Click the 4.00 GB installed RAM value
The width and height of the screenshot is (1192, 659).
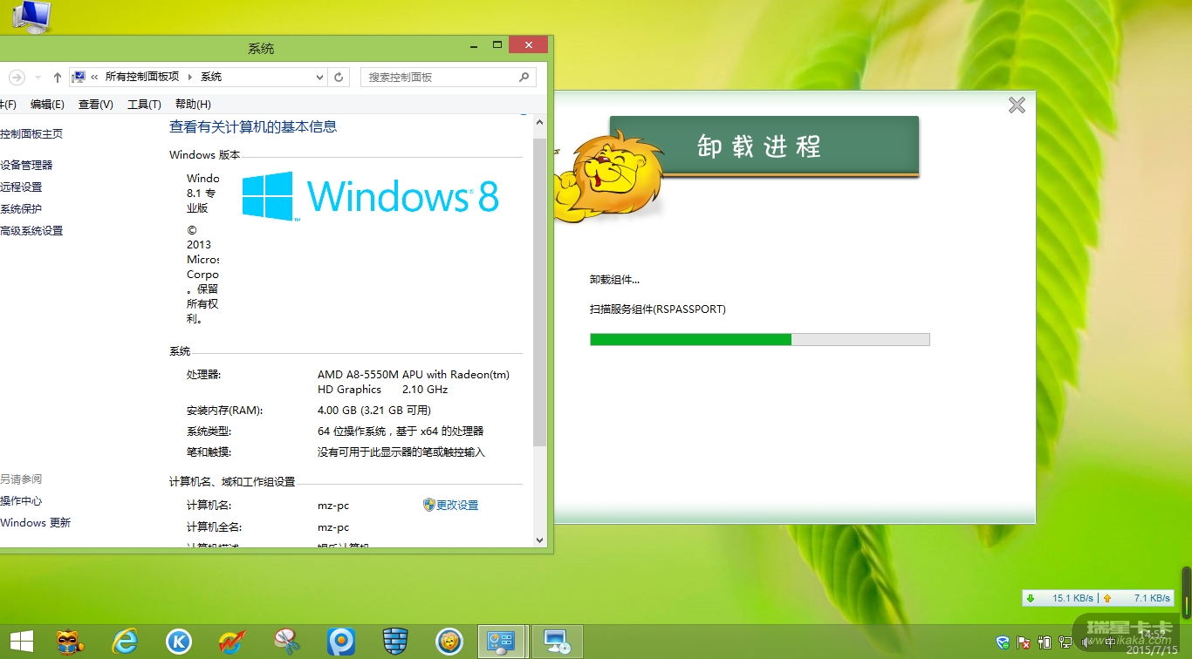click(x=374, y=410)
